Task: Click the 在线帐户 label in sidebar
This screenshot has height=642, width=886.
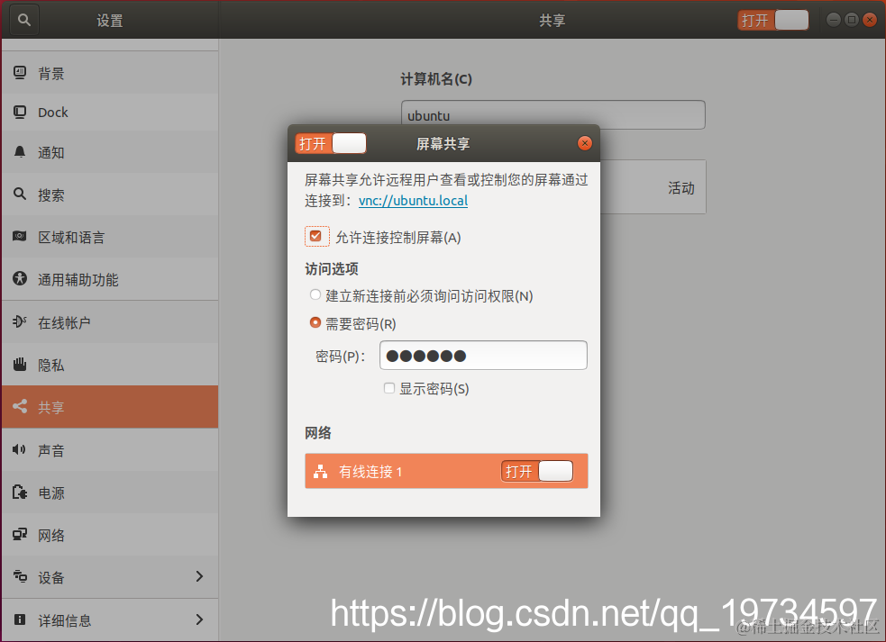Action: pos(64,322)
